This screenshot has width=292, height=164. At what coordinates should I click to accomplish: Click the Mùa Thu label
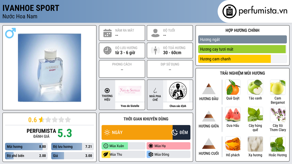pos(116,154)
